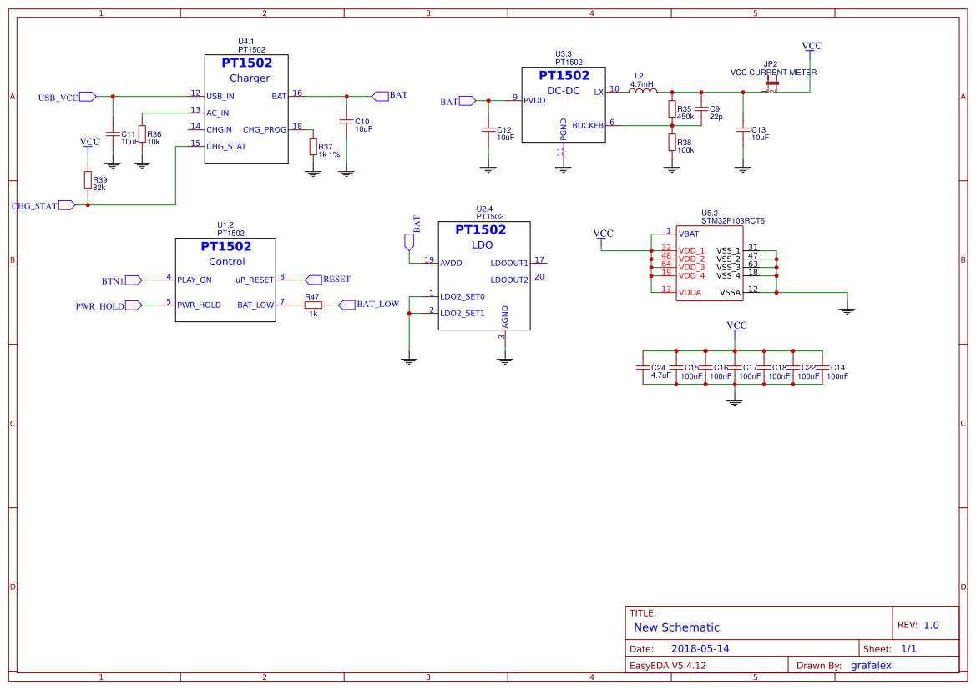Select the STM32F103RCT6 block U5.2
Screen dimensions: 976x690
tap(710, 263)
